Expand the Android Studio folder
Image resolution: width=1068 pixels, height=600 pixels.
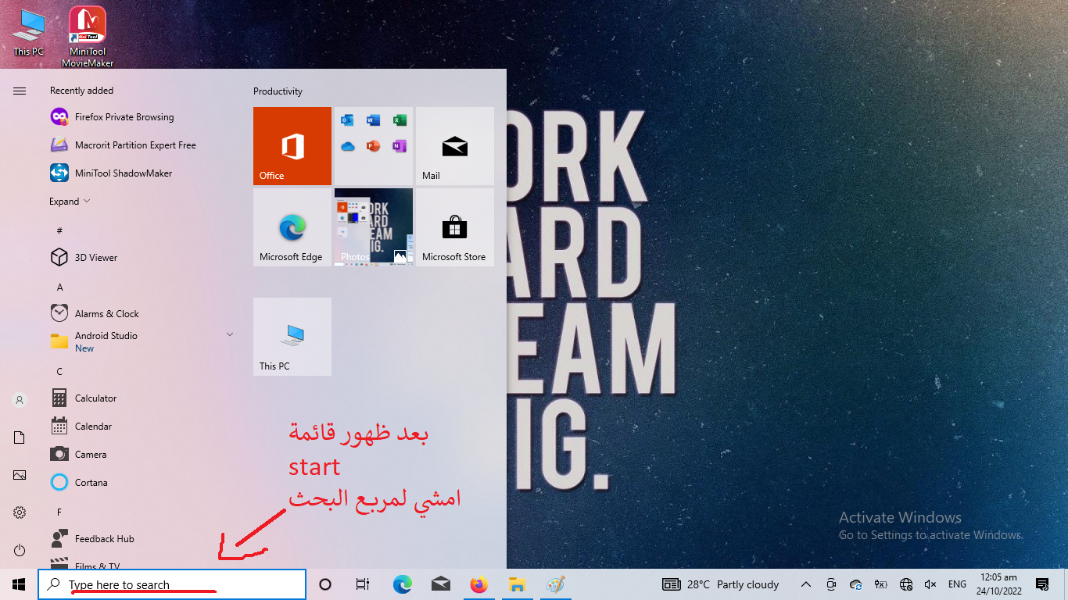[230, 334]
